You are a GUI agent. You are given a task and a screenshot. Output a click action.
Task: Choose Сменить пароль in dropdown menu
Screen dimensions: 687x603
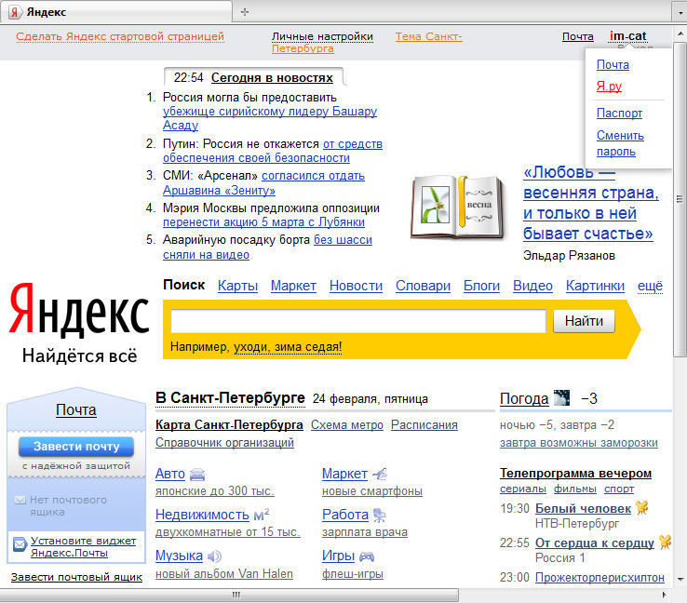tap(620, 143)
